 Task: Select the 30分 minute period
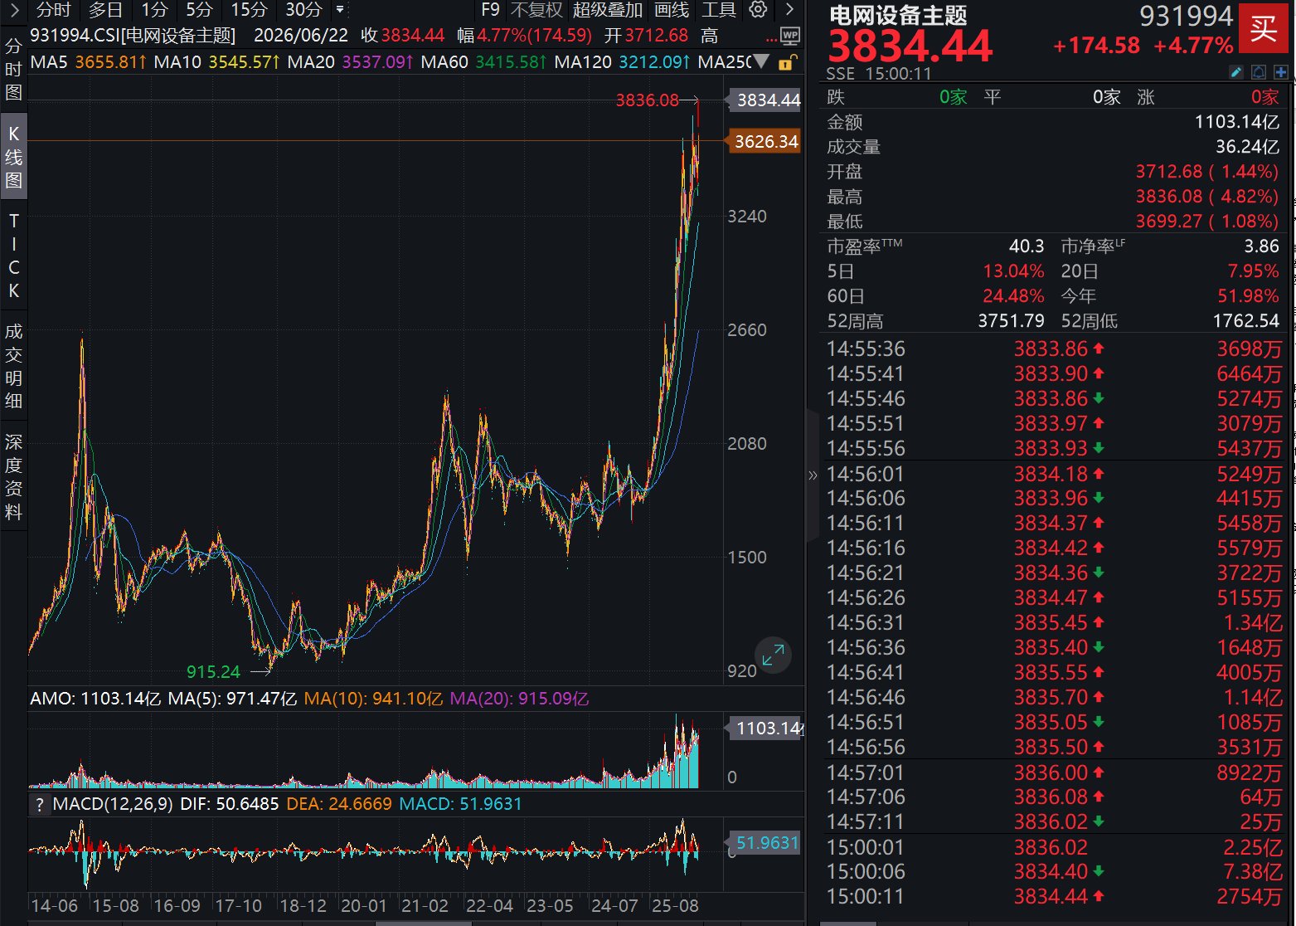point(303,10)
